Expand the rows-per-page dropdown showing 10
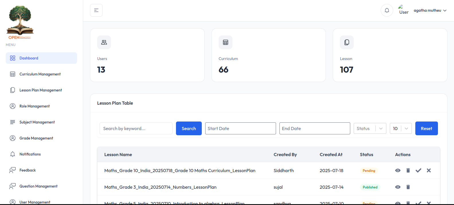 coord(401,128)
